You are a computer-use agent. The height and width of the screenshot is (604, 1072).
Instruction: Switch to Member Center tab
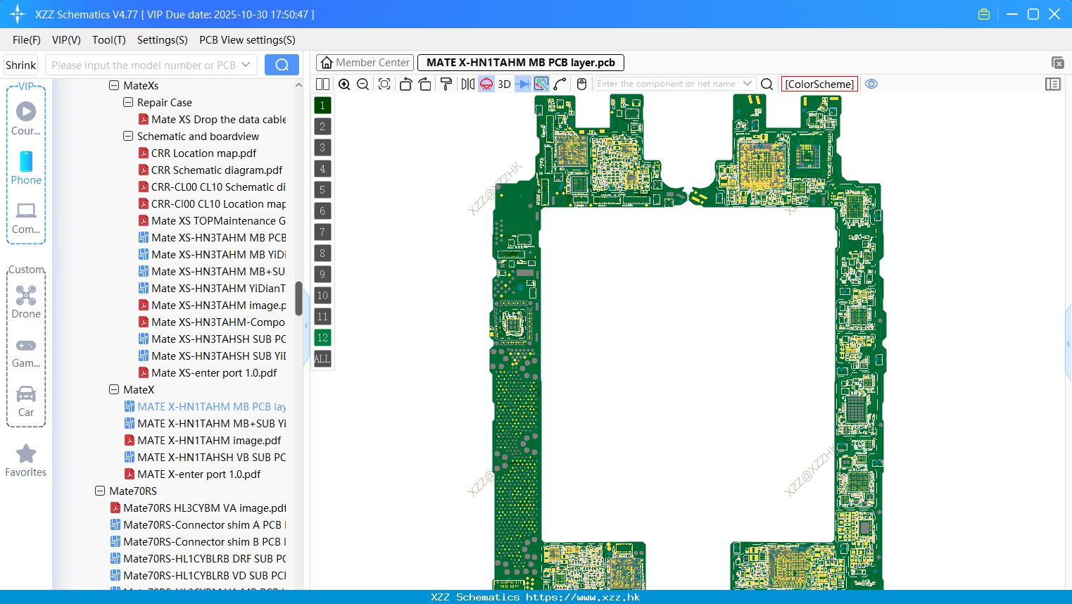pyautogui.click(x=365, y=63)
